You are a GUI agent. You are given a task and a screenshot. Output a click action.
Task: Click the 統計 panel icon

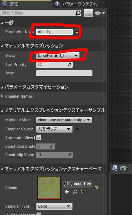[x=115, y=168]
